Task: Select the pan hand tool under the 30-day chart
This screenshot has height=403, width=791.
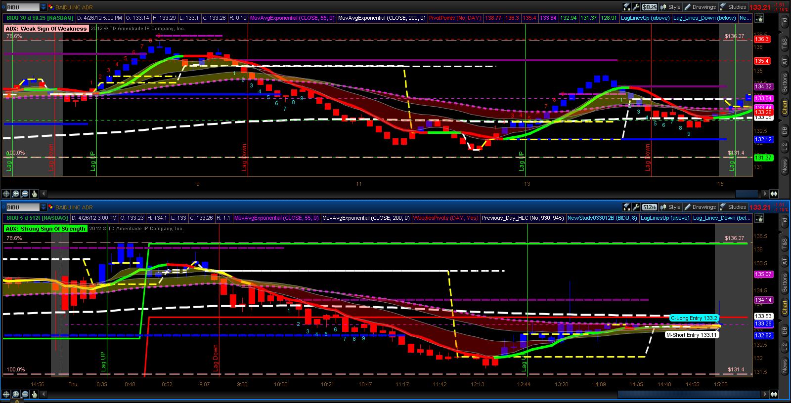Action: 35,194
